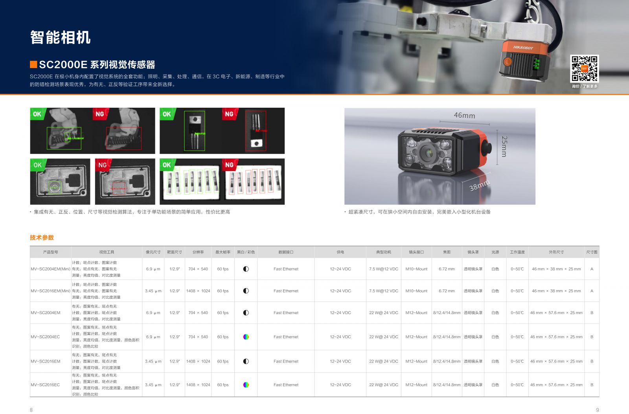Click the 询价 / 了解更多 link under the QR code

585,86
